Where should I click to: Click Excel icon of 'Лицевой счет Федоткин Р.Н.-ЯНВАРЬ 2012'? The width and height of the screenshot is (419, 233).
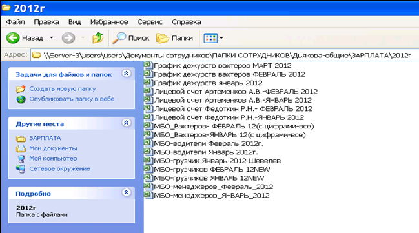[x=148, y=117]
